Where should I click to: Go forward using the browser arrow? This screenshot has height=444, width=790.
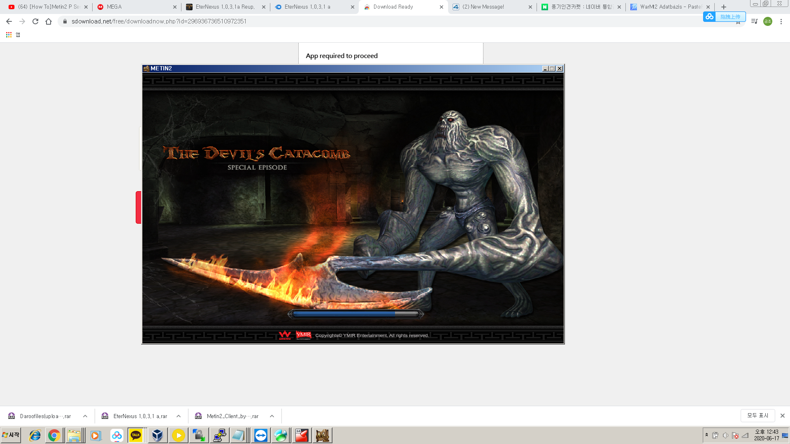22,21
